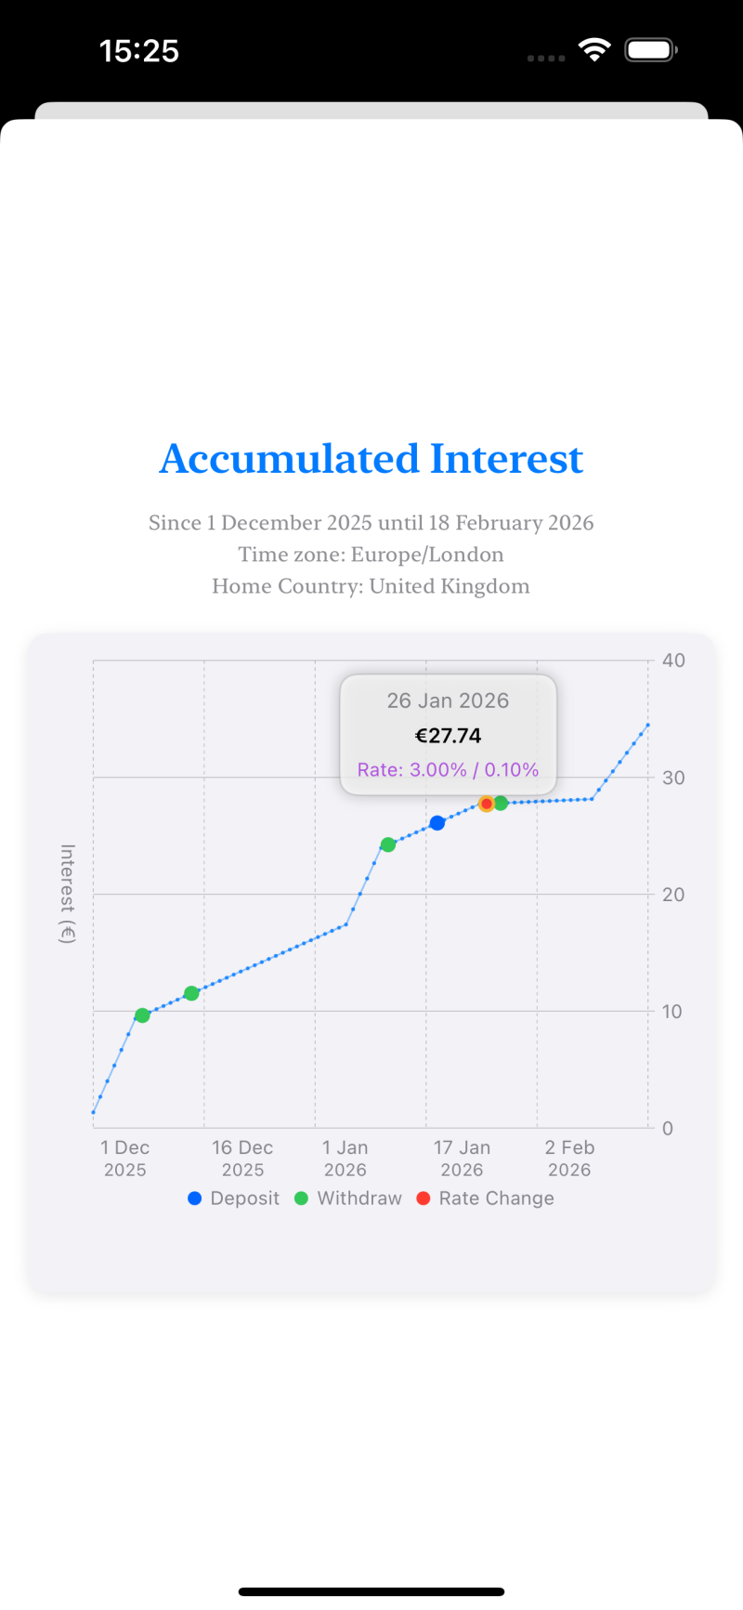Click the Rate Change legend label
The image size is (743, 1610).
point(496,1198)
